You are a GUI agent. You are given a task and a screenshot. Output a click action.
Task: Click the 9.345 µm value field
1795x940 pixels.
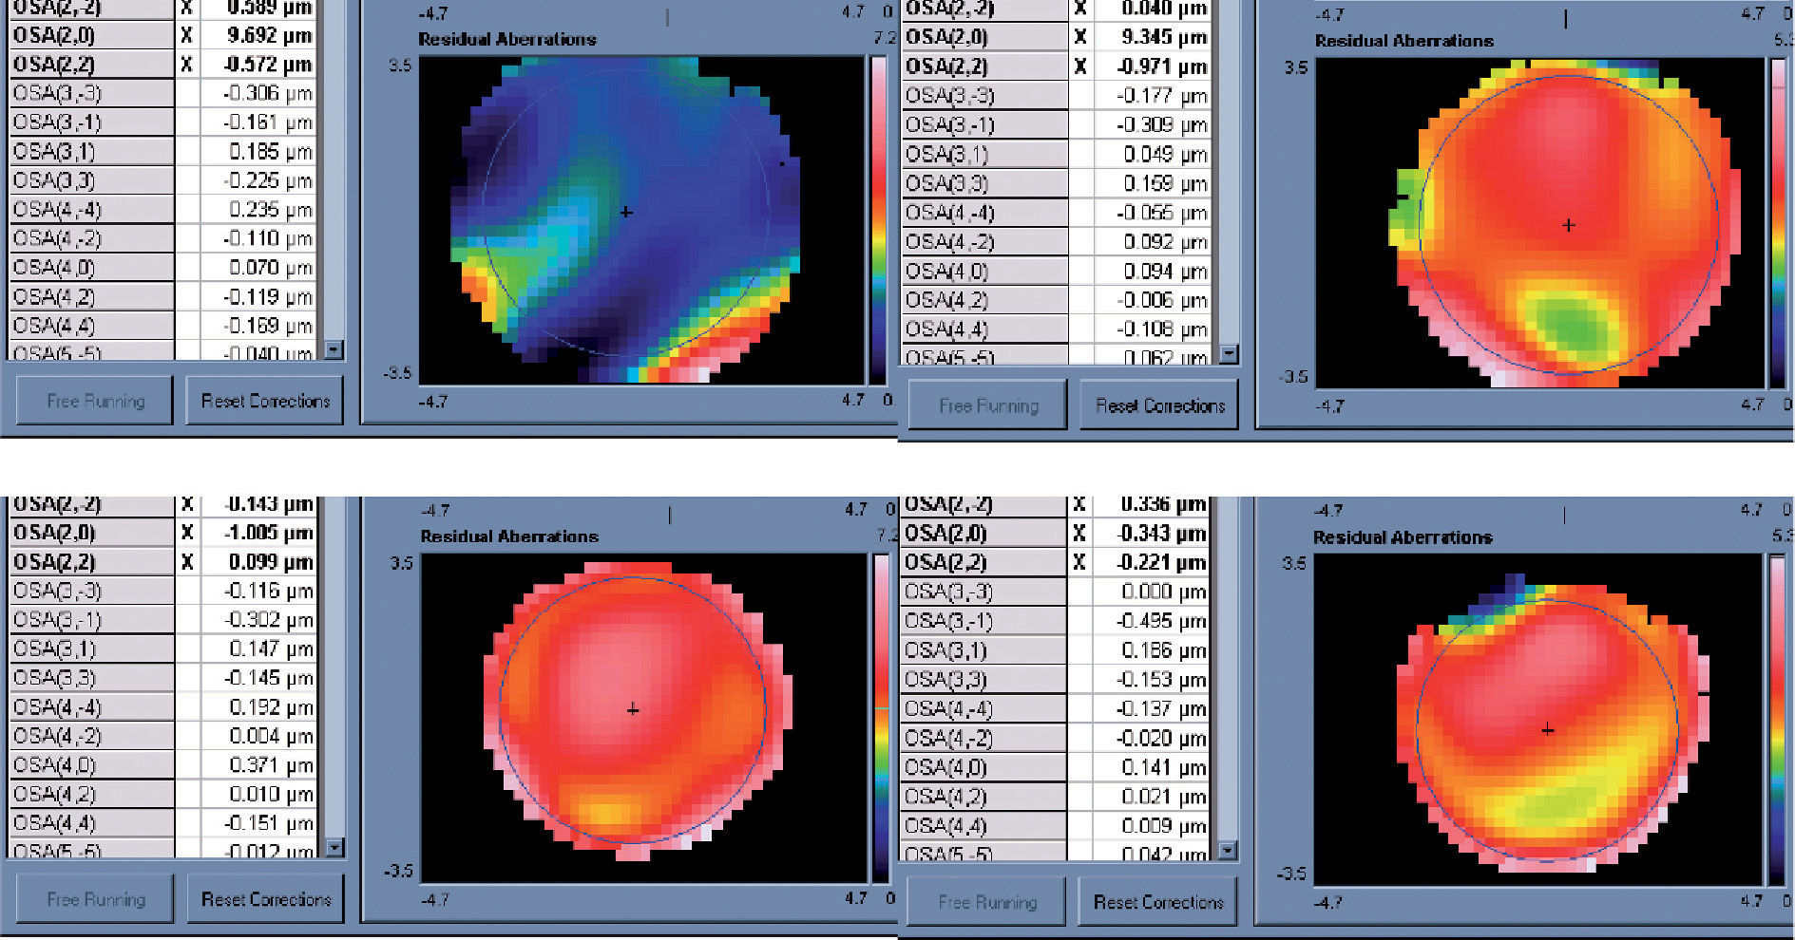pyautogui.click(x=1153, y=37)
